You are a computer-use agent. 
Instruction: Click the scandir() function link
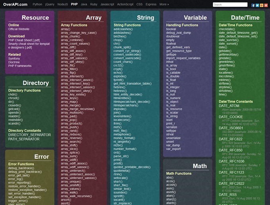pyautogui.click(x=14, y=123)
